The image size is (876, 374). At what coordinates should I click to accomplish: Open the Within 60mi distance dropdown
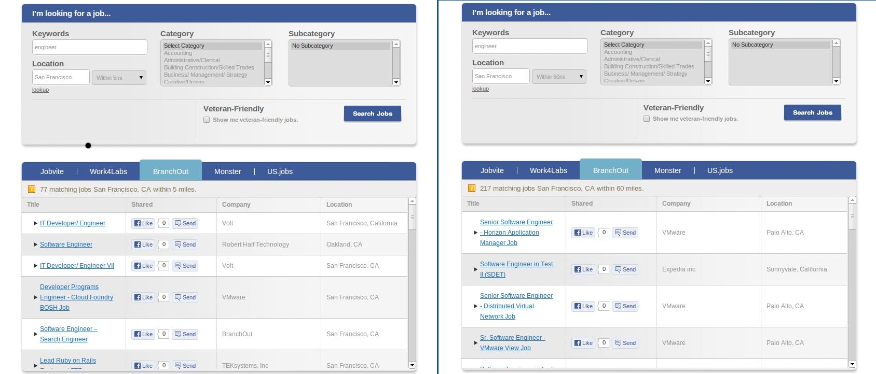[559, 77]
